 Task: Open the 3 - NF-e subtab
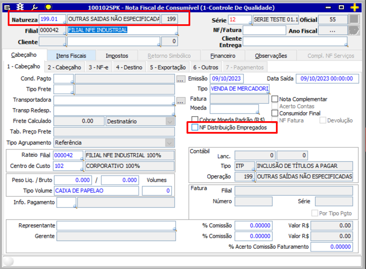98,67
